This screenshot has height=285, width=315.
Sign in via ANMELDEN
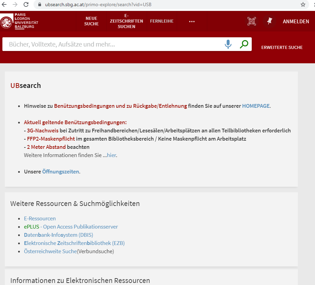pos(296,22)
